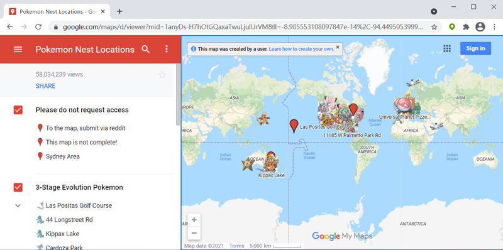The height and width of the screenshot is (250, 503).
Task: Select the Magnemite marker over Scandinavia
Action: 413,83
